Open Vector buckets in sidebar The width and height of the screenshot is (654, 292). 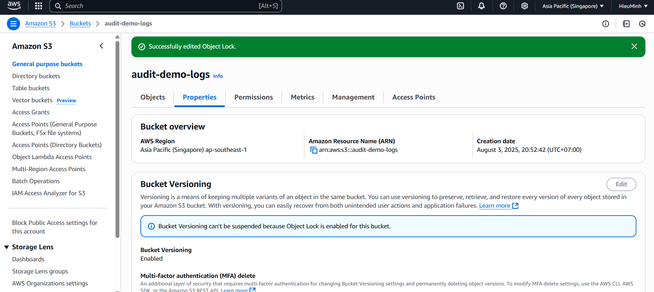coord(32,100)
